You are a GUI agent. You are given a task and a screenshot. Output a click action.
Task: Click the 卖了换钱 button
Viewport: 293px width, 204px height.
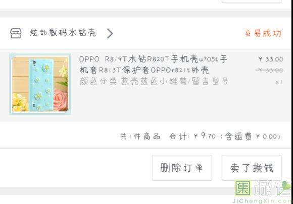[252, 168]
